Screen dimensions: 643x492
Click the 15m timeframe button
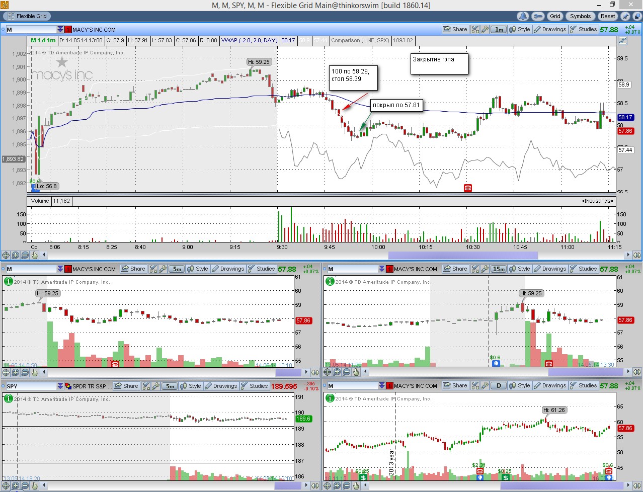[499, 269]
